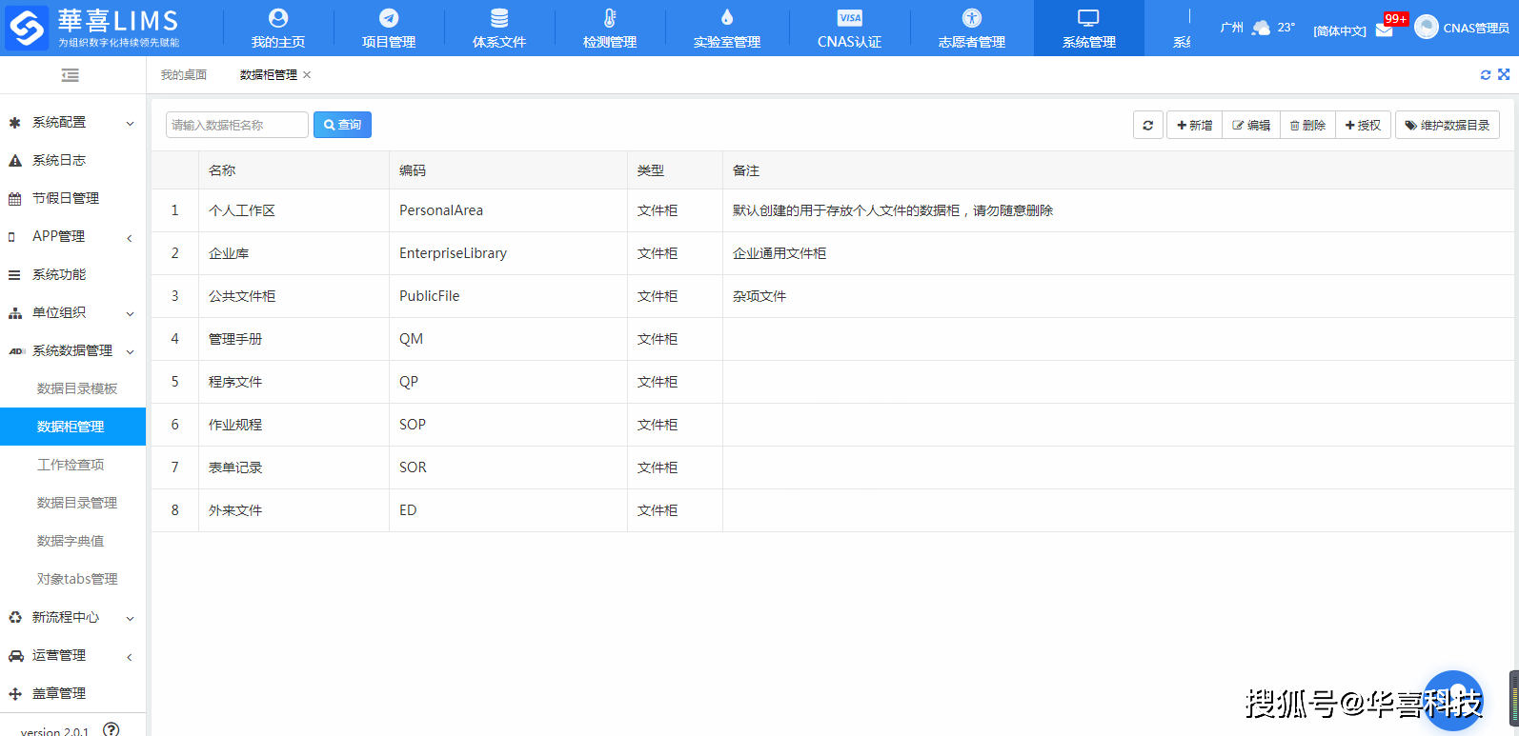
Task: Switch to 我的桌面 tab
Action: [x=184, y=75]
